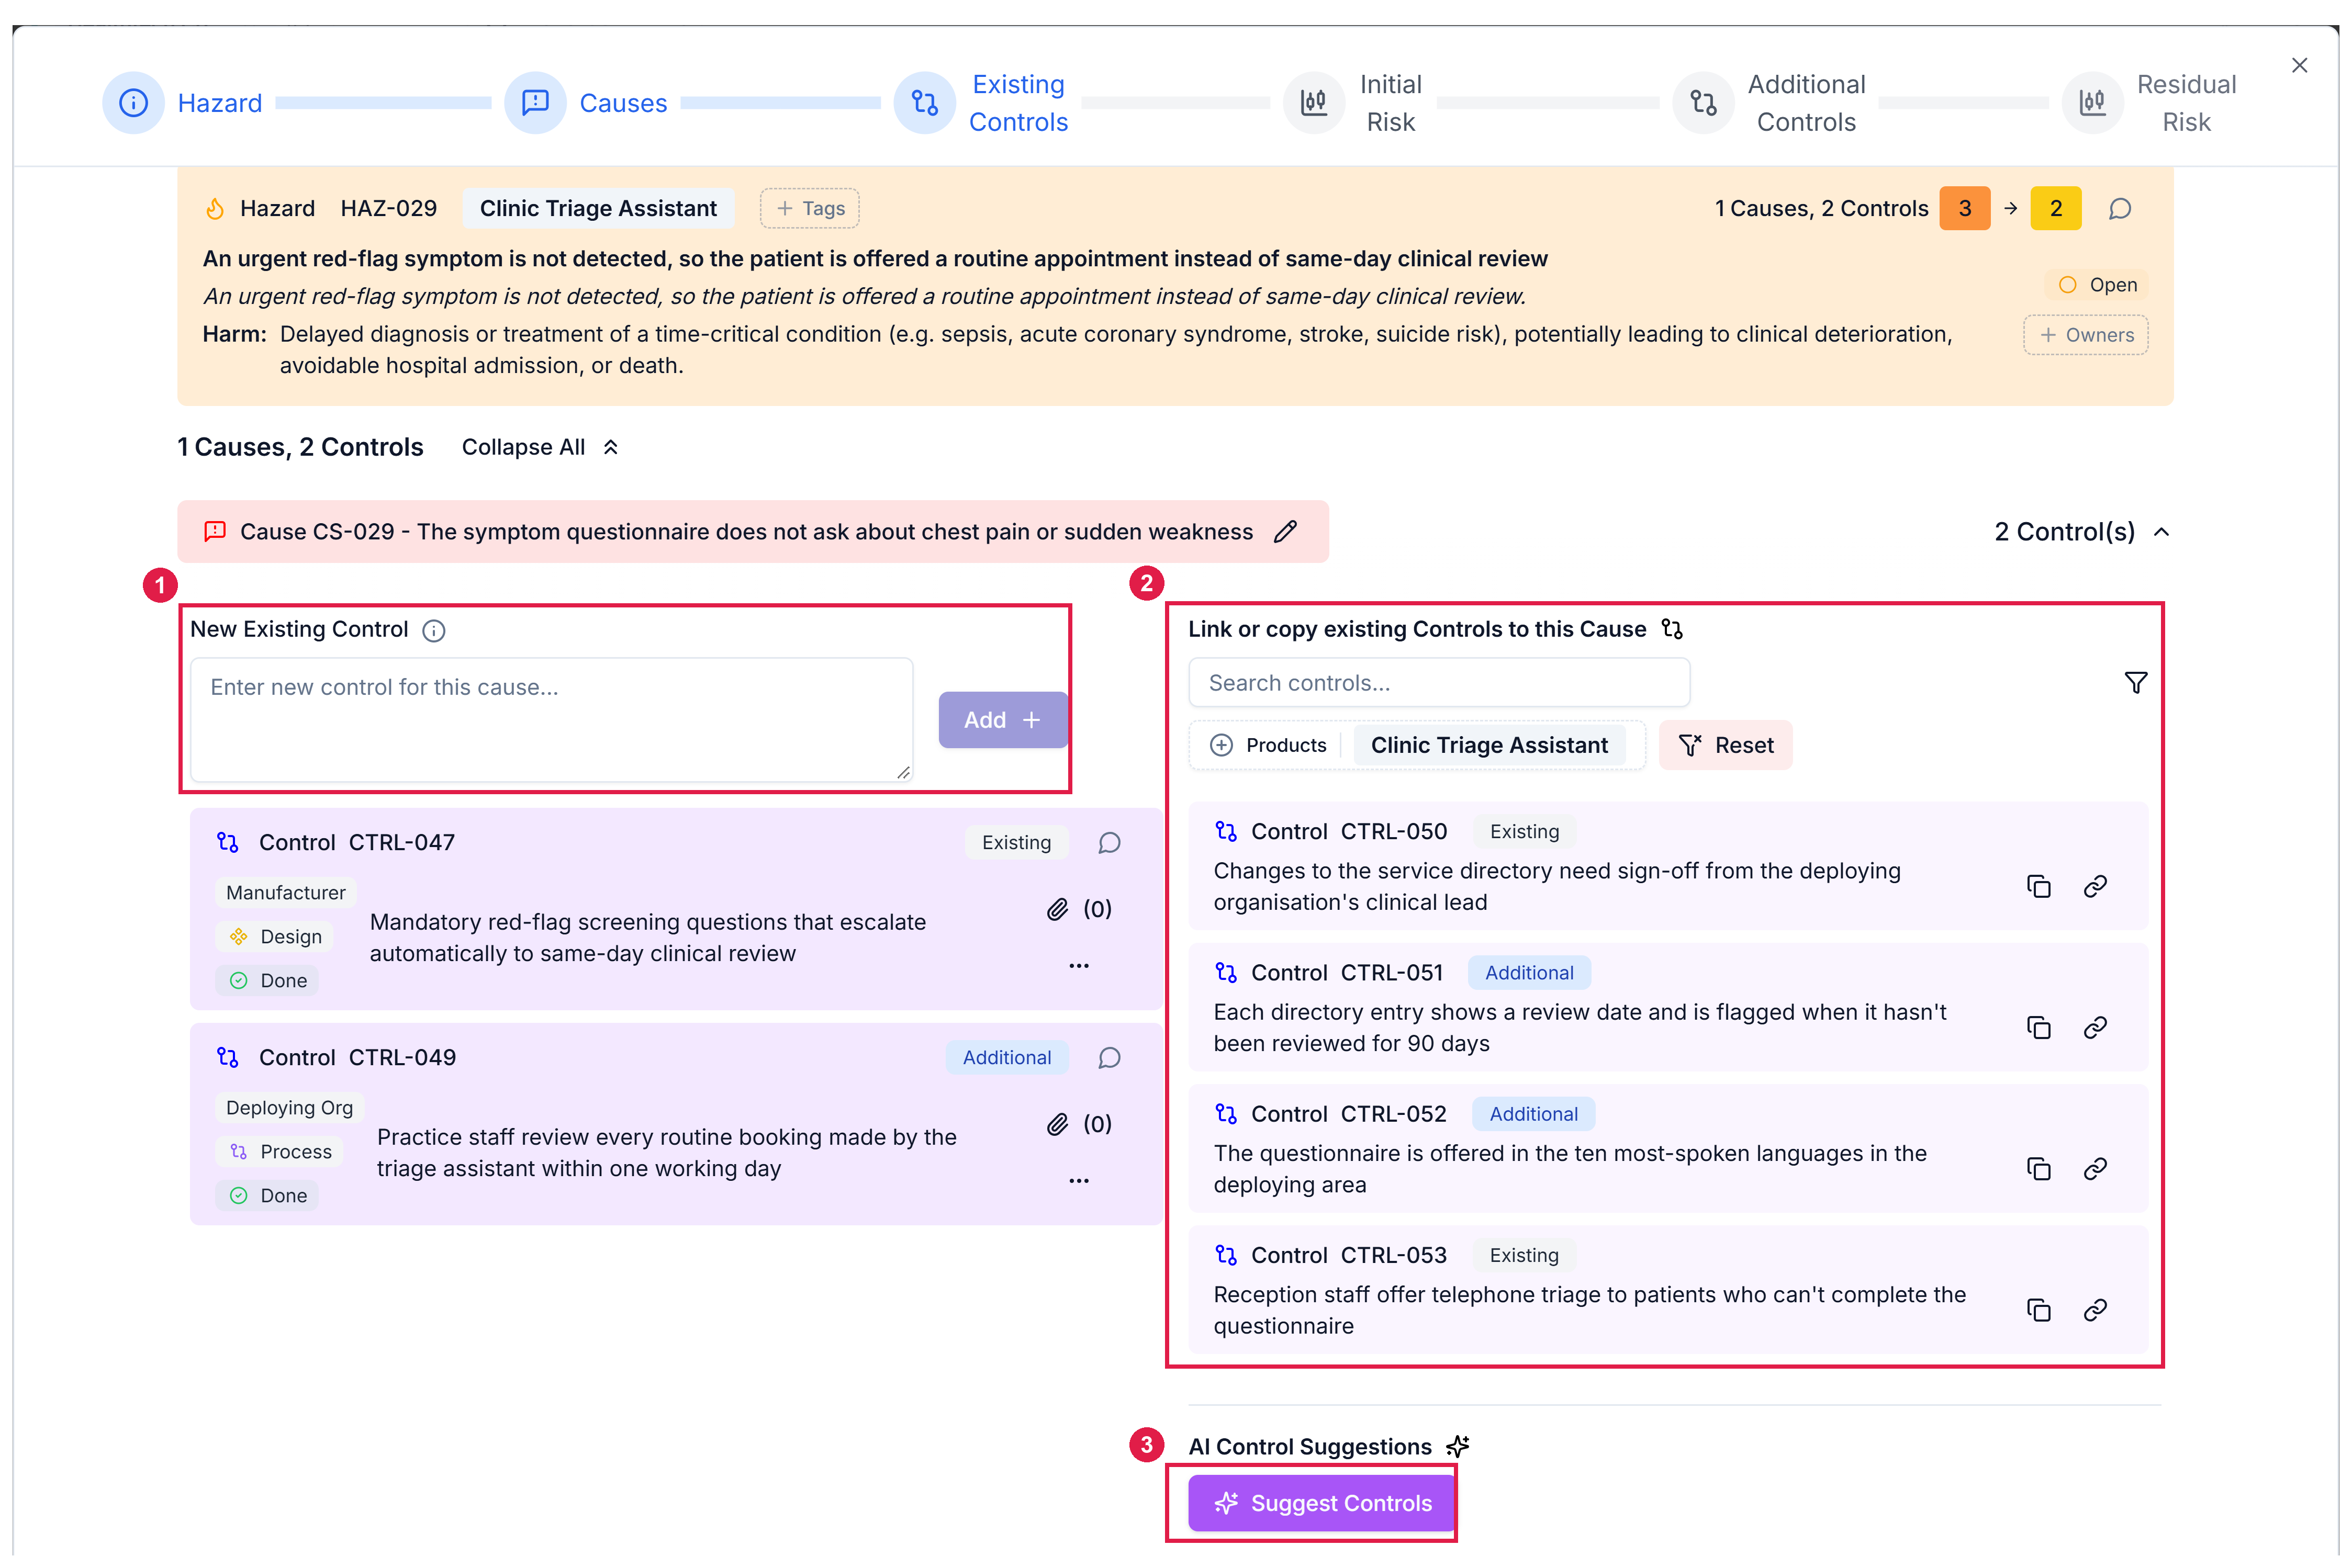Open attachments for control CTRL-047
2352x1568 pixels.
click(1079, 909)
